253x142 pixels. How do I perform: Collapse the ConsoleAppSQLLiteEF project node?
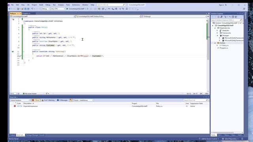(x=213, y=25)
